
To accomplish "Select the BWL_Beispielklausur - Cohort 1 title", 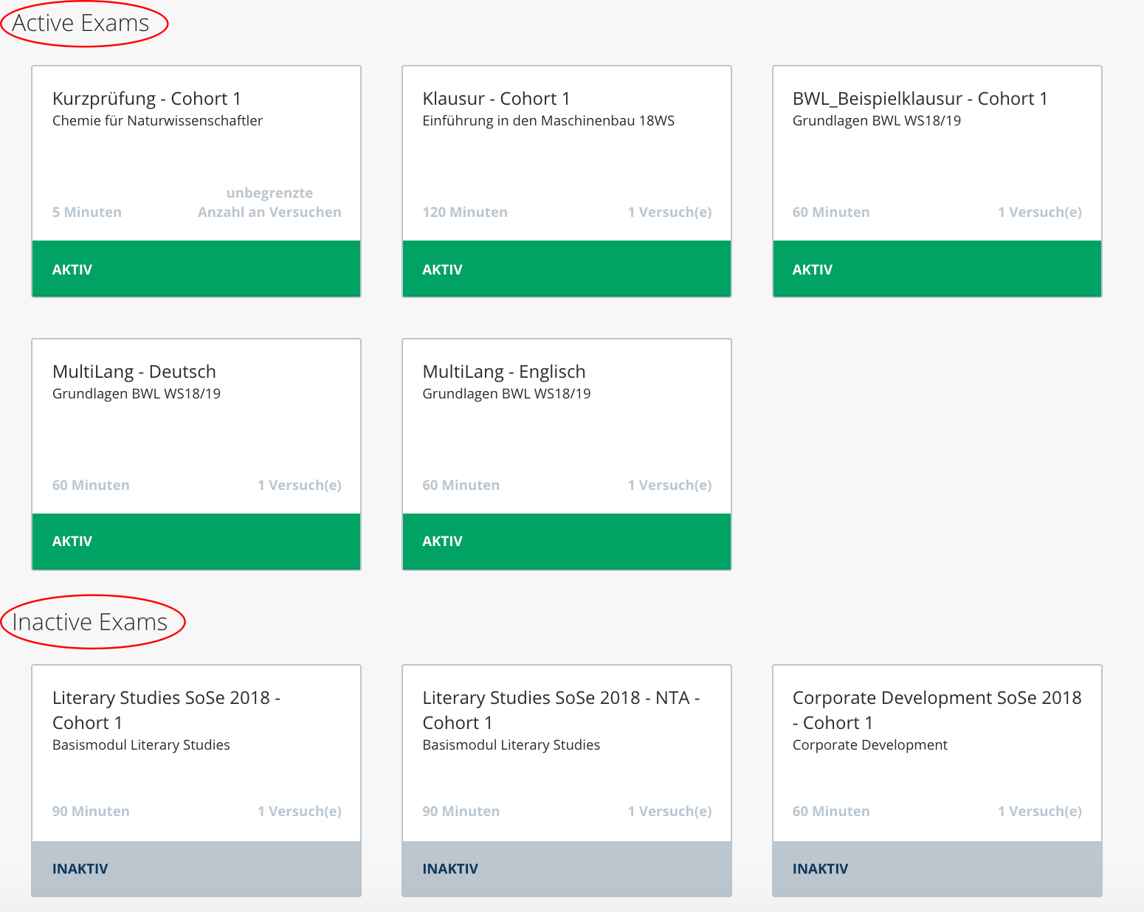I will tap(920, 99).
